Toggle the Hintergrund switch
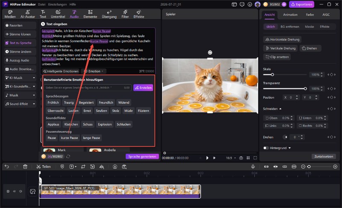 pyautogui.click(x=265, y=148)
